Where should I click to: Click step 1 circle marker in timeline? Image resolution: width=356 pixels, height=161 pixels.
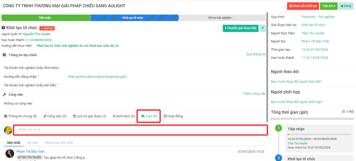point(279,128)
